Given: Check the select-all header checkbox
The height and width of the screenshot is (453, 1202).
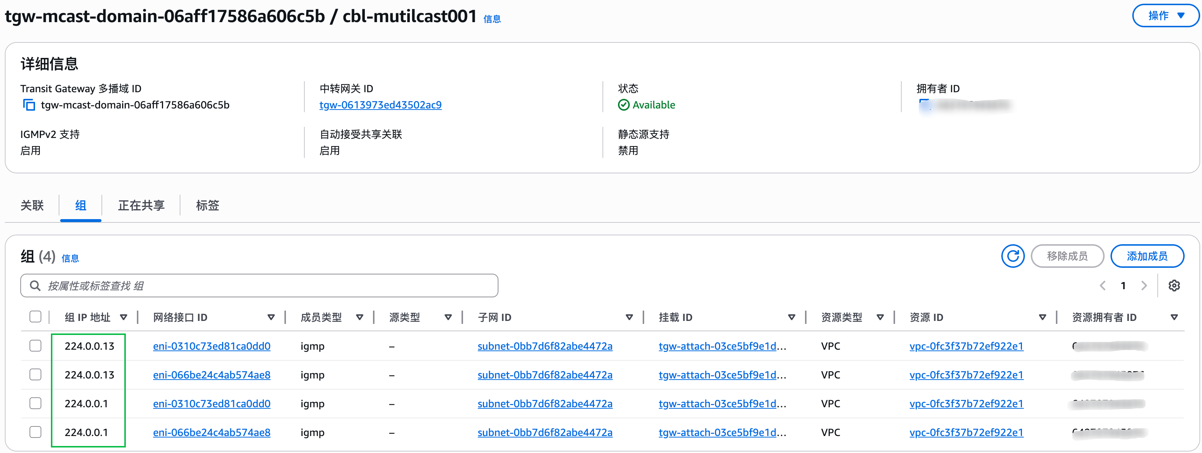Looking at the screenshot, I should click(x=35, y=317).
